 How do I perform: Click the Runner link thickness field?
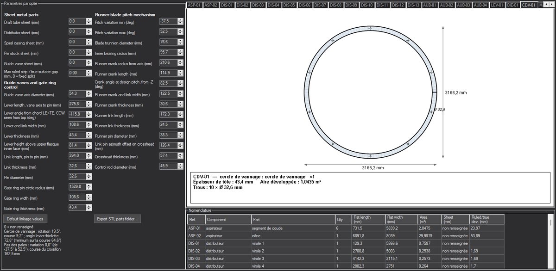click(168, 125)
